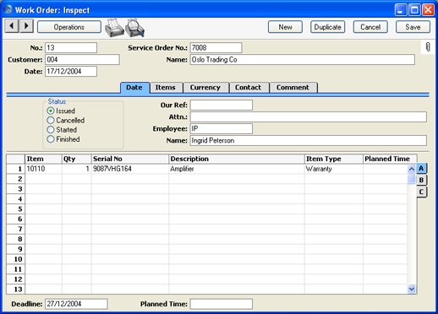The width and height of the screenshot is (438, 314).
Task: Click the No. field
Action: click(71, 48)
